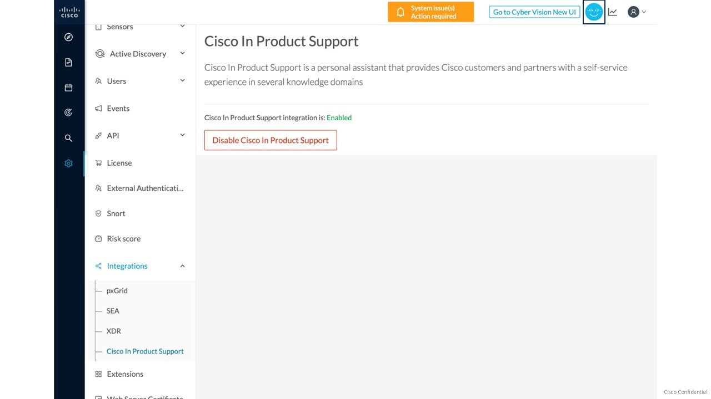Open the Admin gear icon in sidebar
The height and width of the screenshot is (399, 711).
click(68, 163)
